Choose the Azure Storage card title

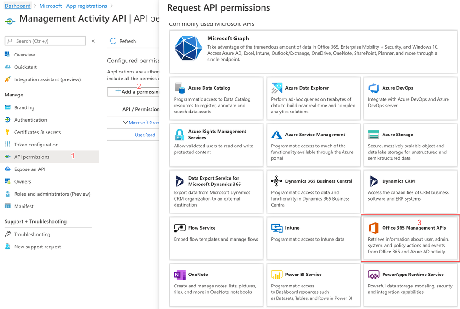point(397,135)
